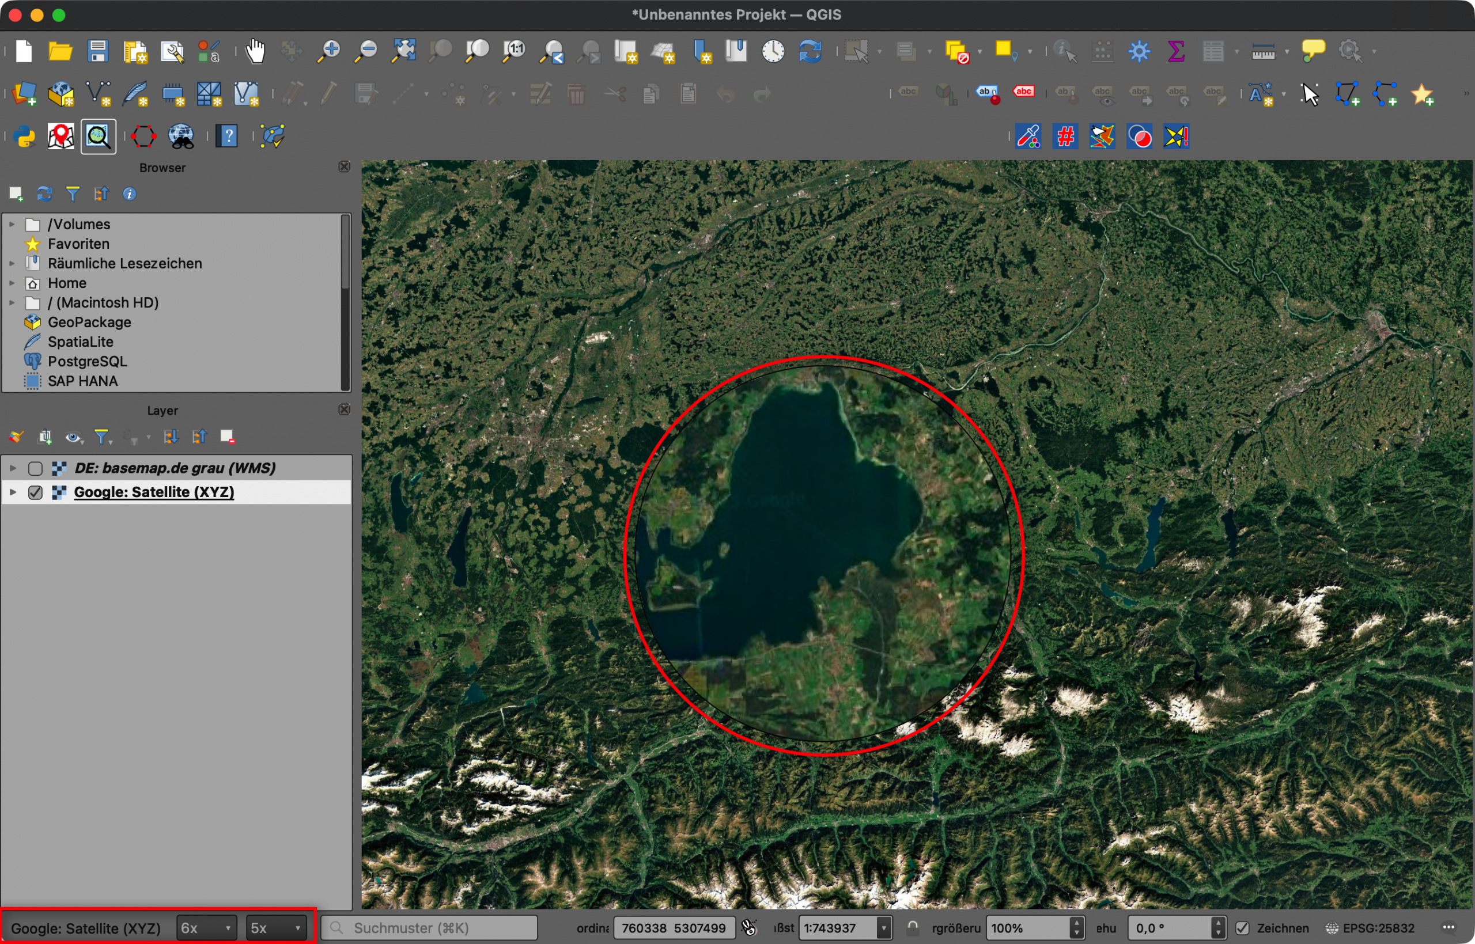Enable the DE: basemap.de grau layer checkbox
The image size is (1475, 944).
[36, 468]
